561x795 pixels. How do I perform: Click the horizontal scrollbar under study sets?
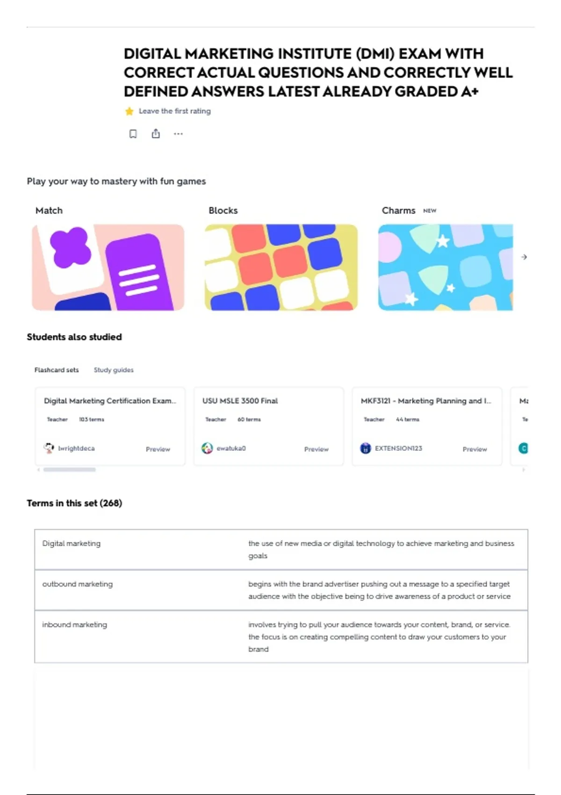click(70, 470)
